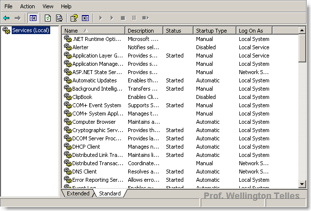The height and width of the screenshot is (211, 311).
Task: Open the View menu
Action: tap(48, 6)
